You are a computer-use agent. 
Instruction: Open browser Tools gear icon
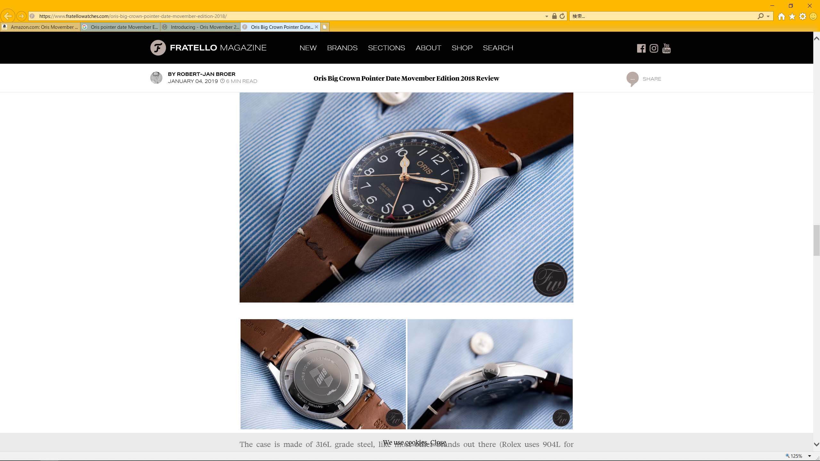click(803, 16)
